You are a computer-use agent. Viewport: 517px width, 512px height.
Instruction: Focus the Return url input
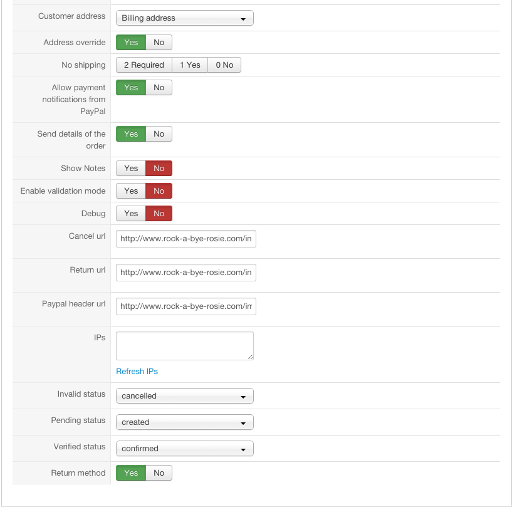click(x=185, y=273)
